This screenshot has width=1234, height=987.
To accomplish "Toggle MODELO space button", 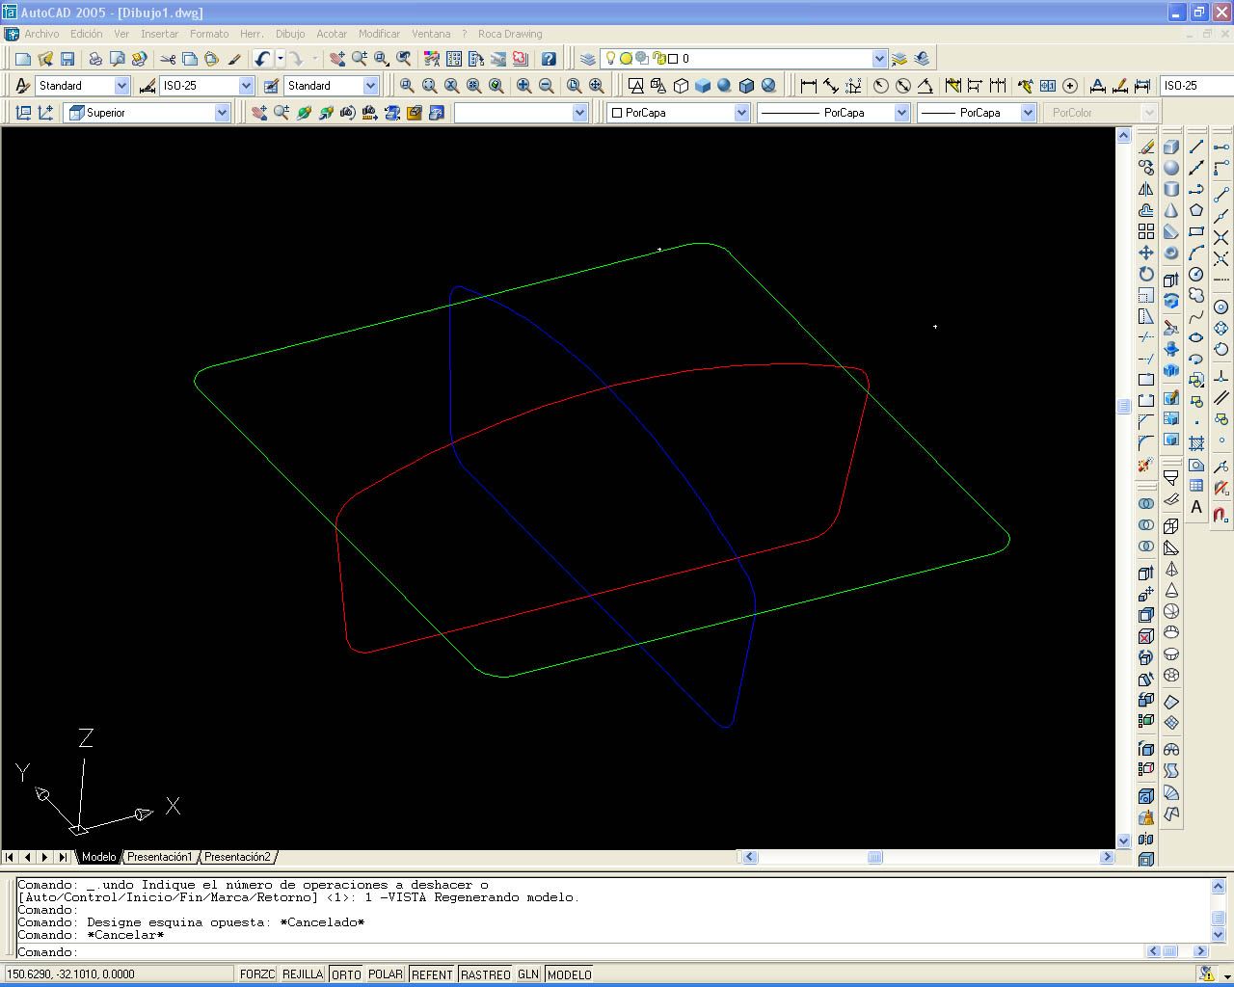I will [x=570, y=974].
